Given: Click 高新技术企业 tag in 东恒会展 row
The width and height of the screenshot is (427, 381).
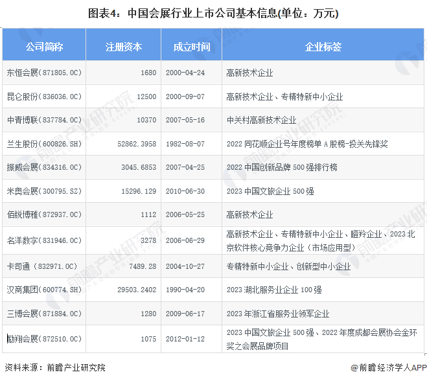Looking at the screenshot, I should tap(249, 73).
